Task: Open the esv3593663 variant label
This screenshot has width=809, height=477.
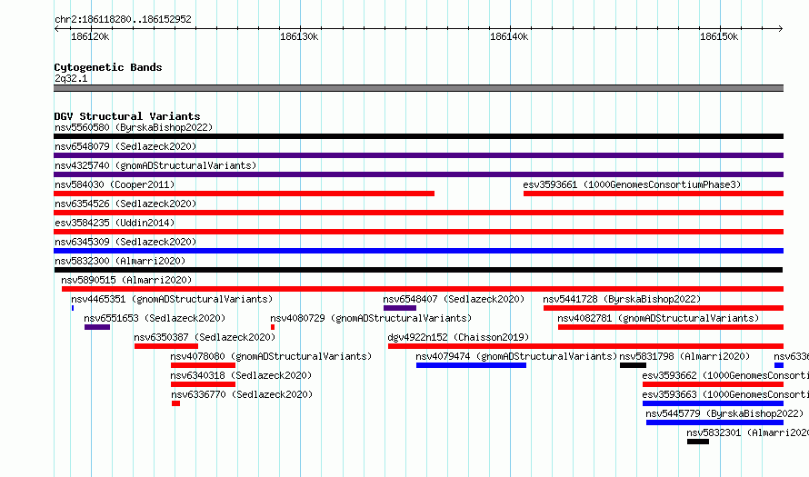Action: [x=725, y=394]
